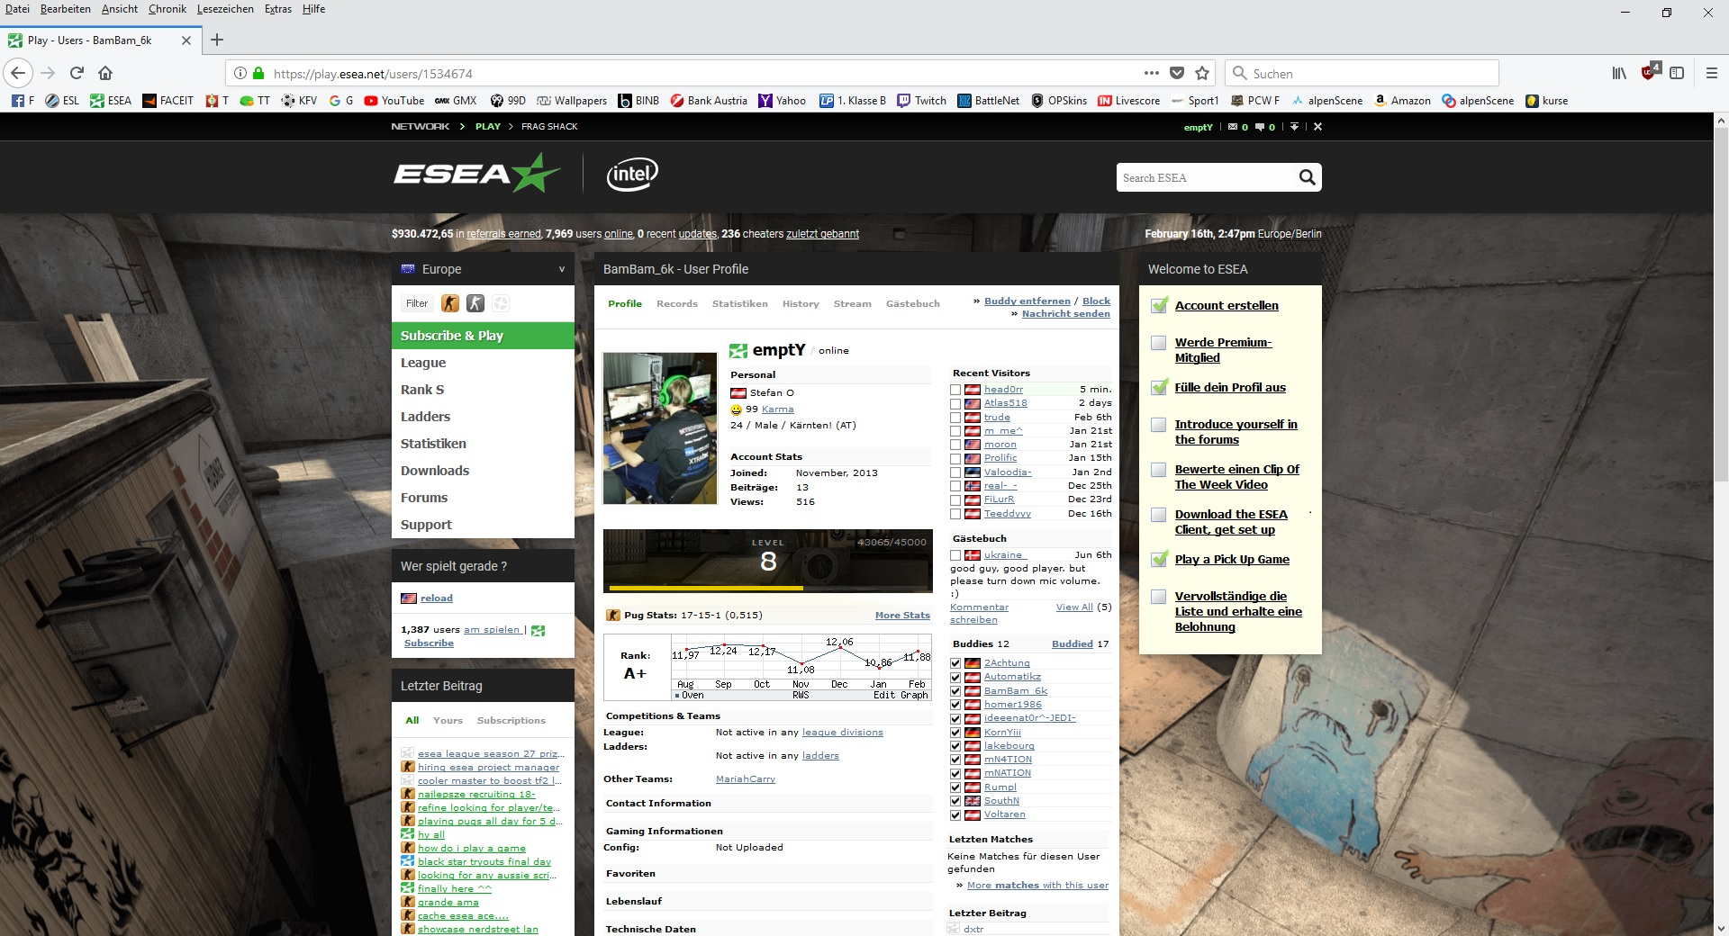Show site information for play.esea.net
The width and height of the screenshot is (1729, 936).
(240, 73)
